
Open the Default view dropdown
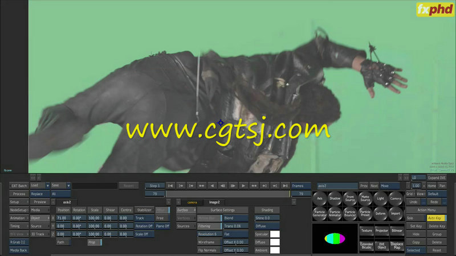pyautogui.click(x=437, y=194)
